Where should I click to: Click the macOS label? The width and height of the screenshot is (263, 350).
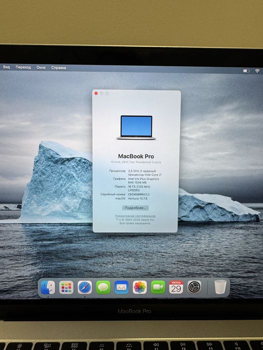click(120, 198)
